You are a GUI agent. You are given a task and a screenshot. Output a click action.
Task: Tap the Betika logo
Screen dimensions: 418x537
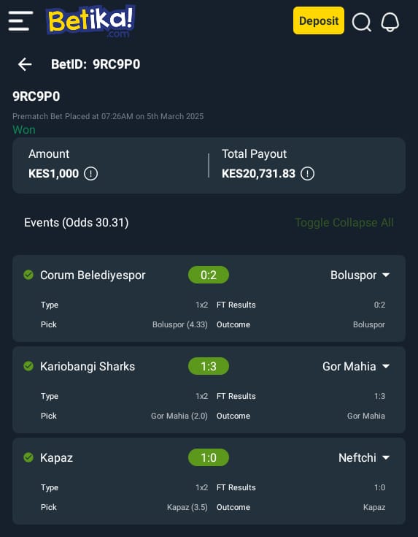pyautogui.click(x=90, y=20)
